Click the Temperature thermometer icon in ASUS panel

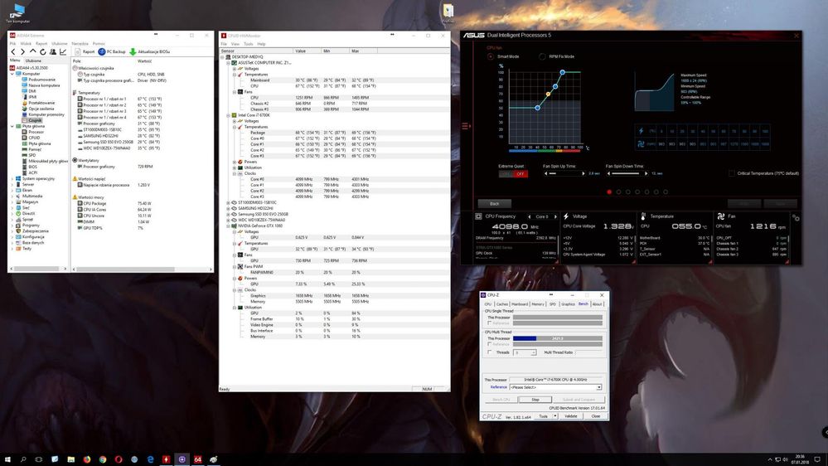[643, 216]
